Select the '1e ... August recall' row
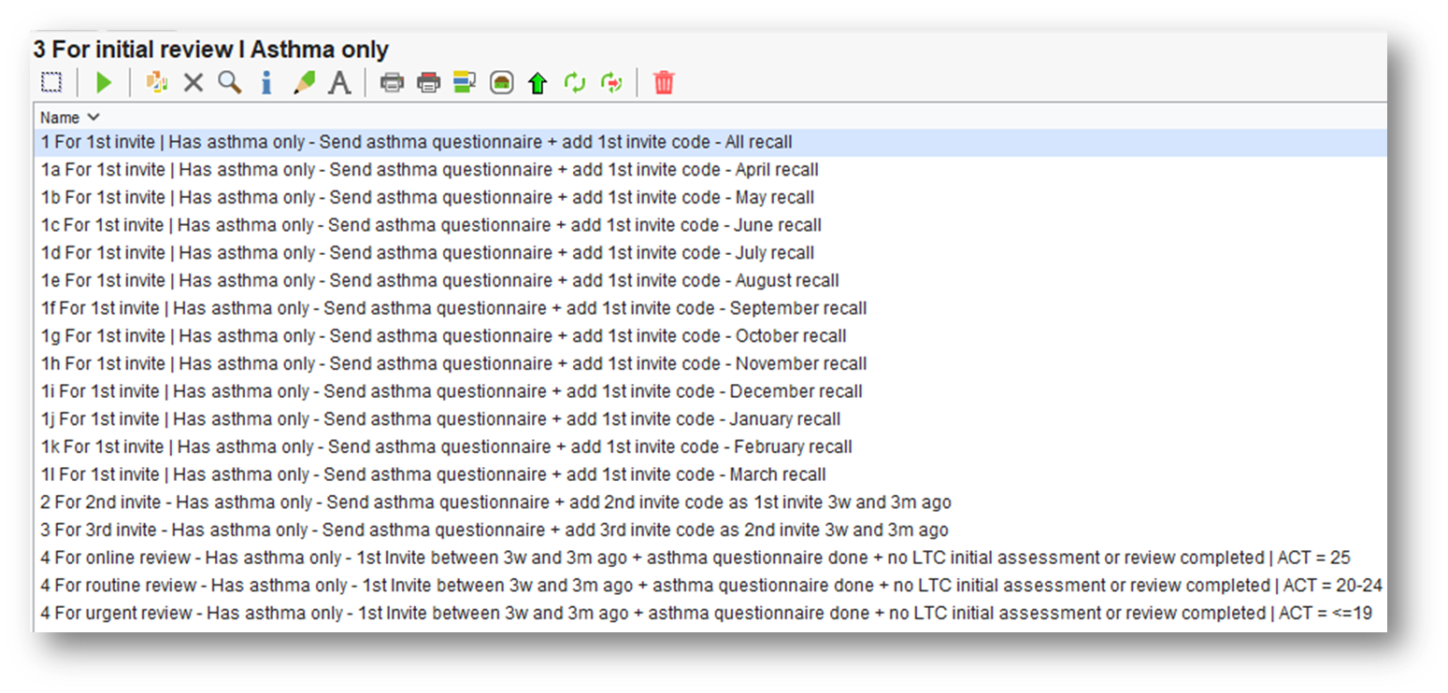The width and height of the screenshot is (1448, 693). point(710,280)
